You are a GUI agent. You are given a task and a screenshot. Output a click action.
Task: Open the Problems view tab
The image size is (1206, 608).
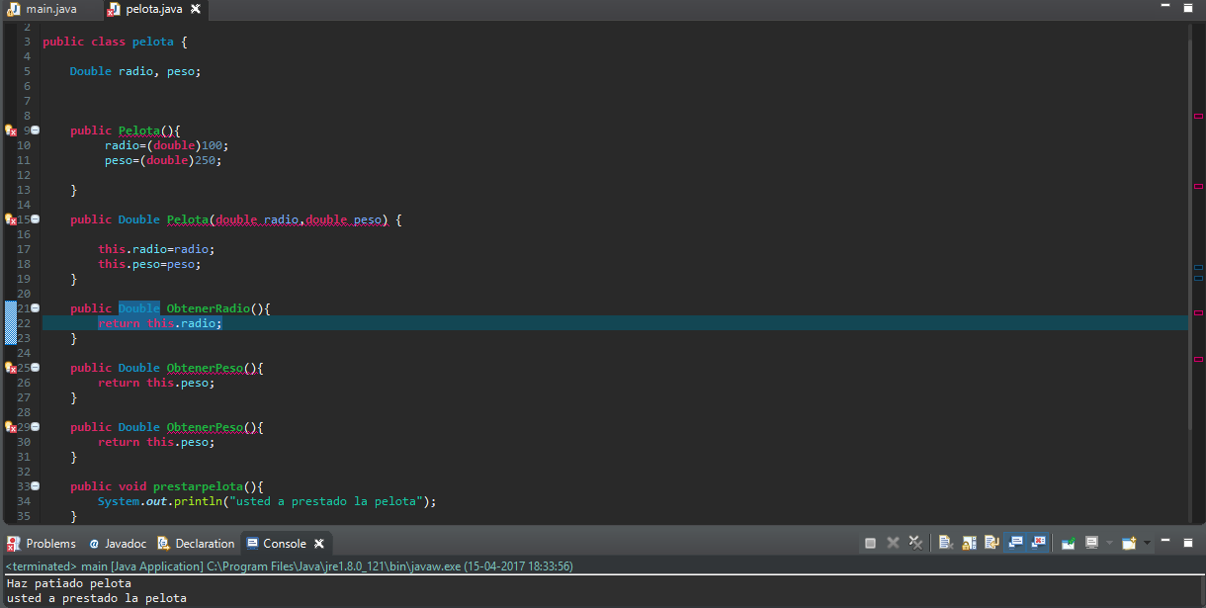click(42, 544)
